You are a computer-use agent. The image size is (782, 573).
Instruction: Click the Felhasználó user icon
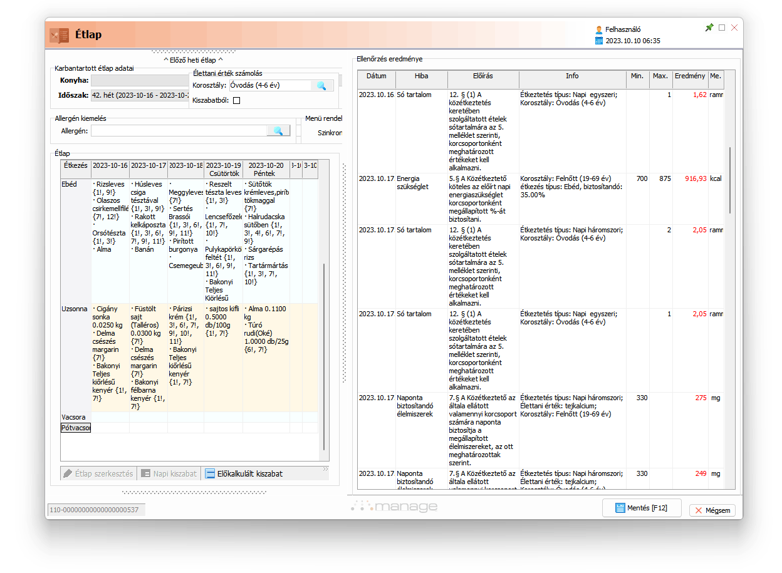[x=599, y=29]
